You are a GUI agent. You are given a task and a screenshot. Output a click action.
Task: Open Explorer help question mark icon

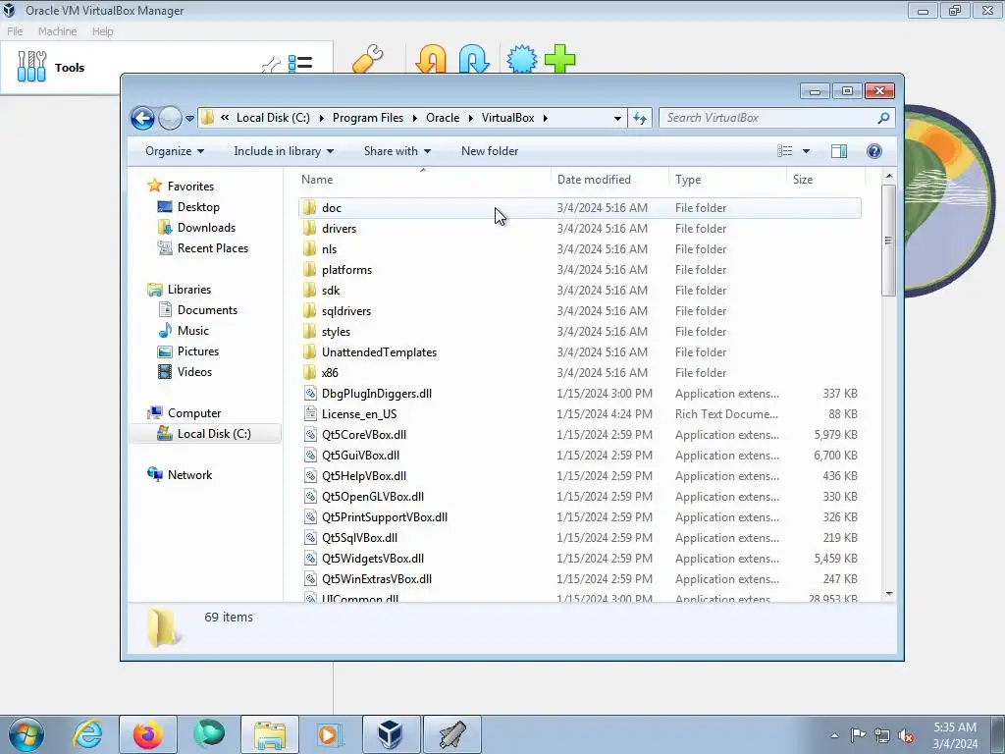[873, 151]
